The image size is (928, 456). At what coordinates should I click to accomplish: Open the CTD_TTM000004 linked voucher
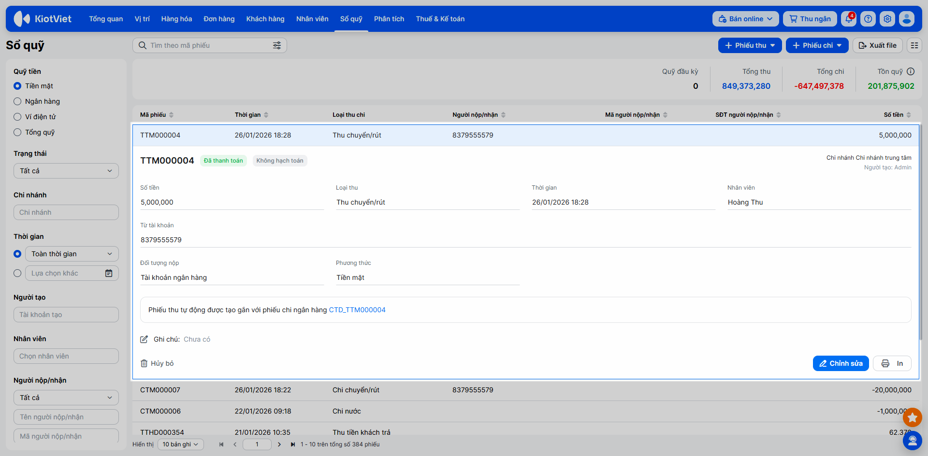357,310
